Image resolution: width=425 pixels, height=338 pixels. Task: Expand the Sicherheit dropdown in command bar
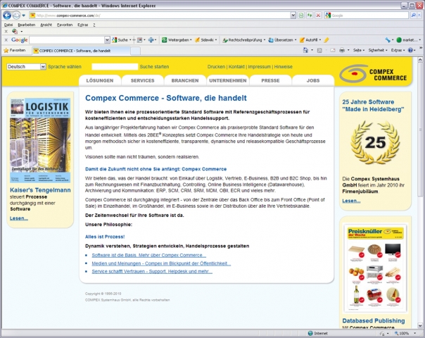pyautogui.click(x=379, y=51)
